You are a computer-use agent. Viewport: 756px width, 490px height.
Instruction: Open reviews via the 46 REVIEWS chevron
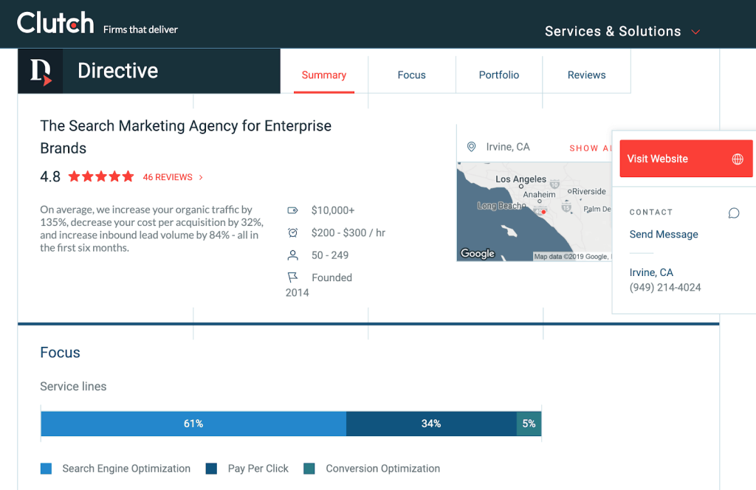(201, 177)
